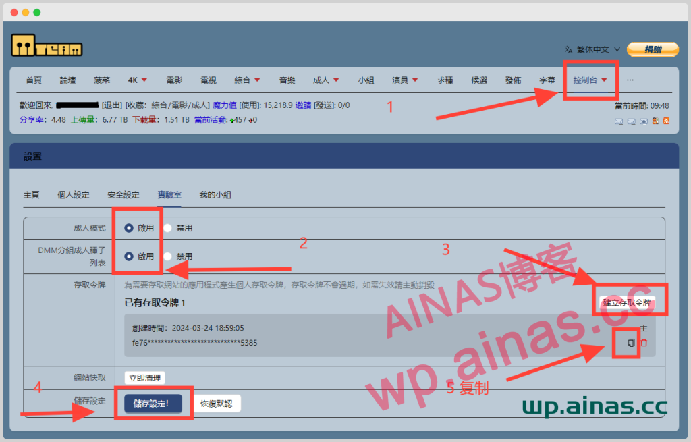
Task: Open the envelope icon with the eye
Action: (643, 121)
